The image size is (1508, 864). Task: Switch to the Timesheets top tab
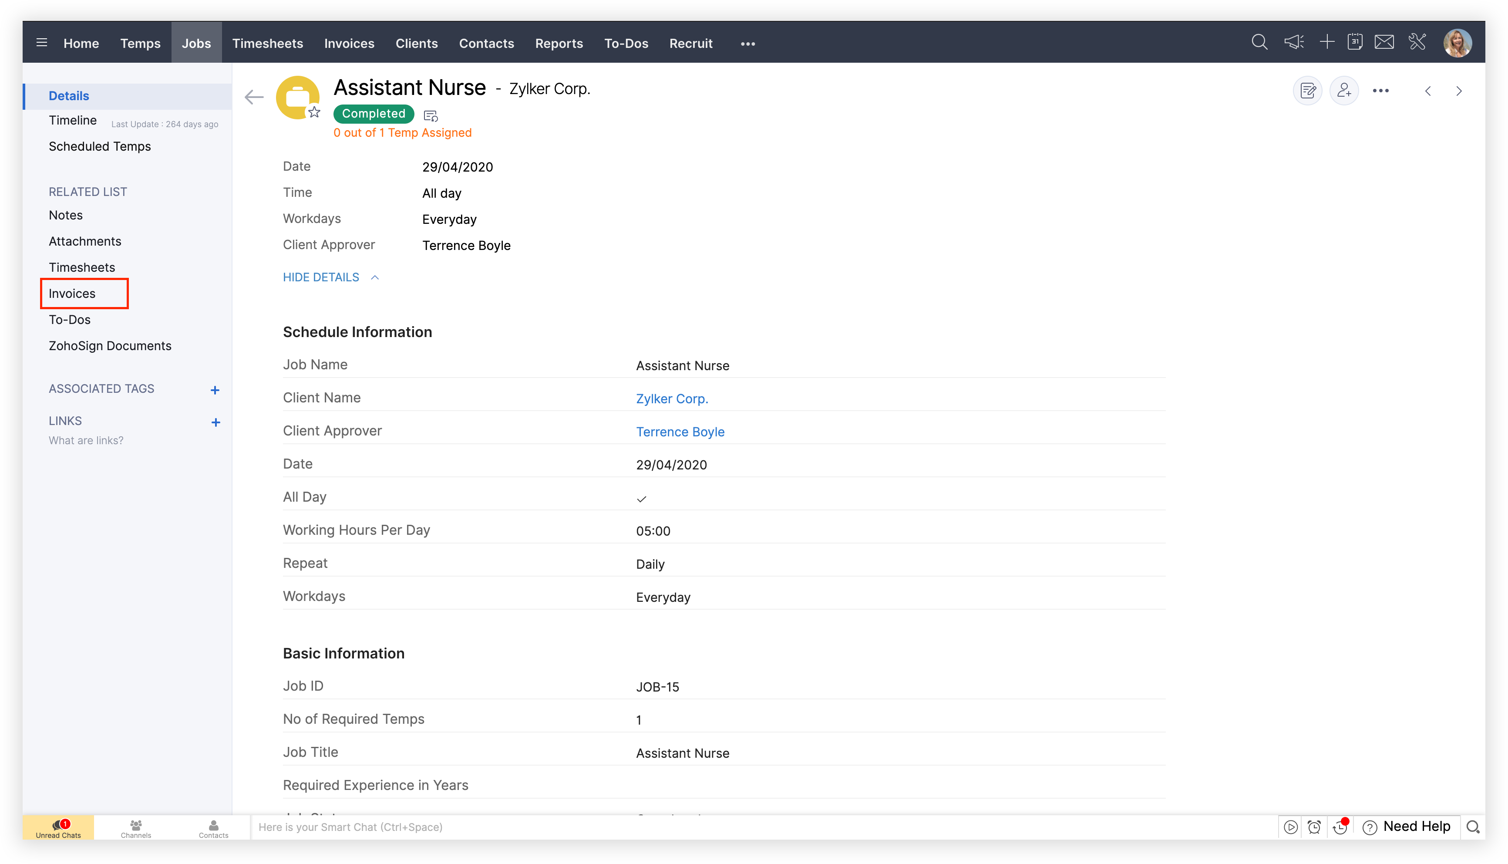(267, 43)
